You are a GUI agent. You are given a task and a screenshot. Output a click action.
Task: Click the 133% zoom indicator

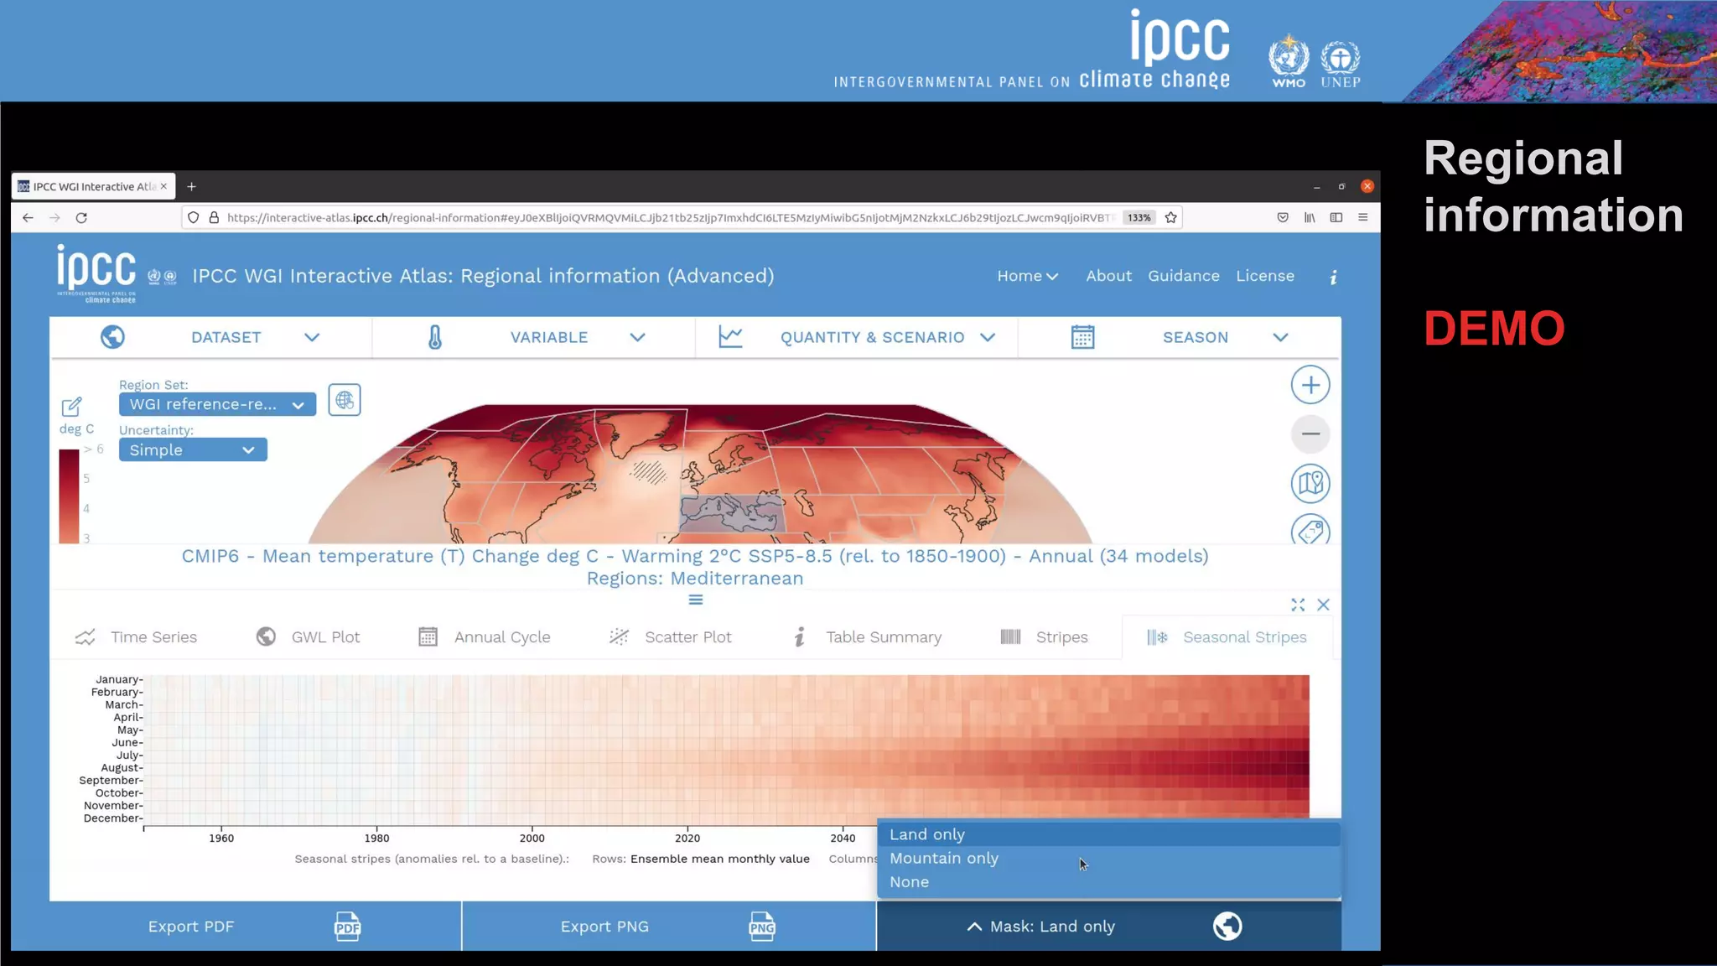1139,218
